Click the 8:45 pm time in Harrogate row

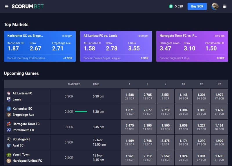(x=98, y=127)
